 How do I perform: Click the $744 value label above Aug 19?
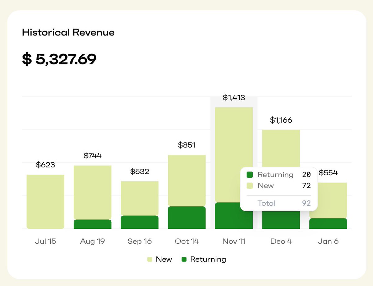[92, 156]
